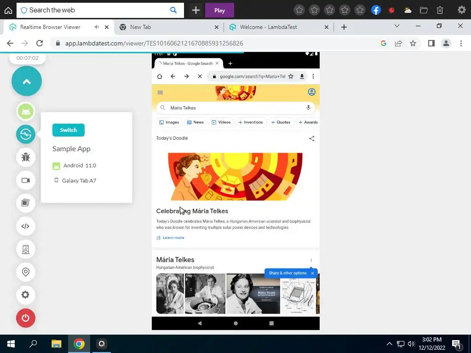Open the mobile browser overflow menu
The width and height of the screenshot is (471, 353).
[313, 76]
